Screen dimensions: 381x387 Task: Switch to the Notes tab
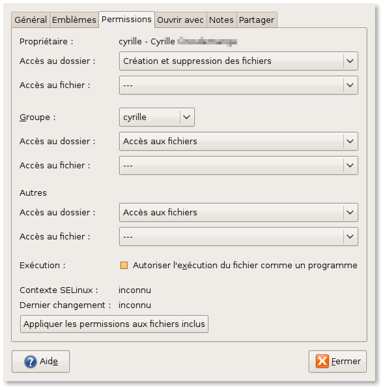click(221, 20)
